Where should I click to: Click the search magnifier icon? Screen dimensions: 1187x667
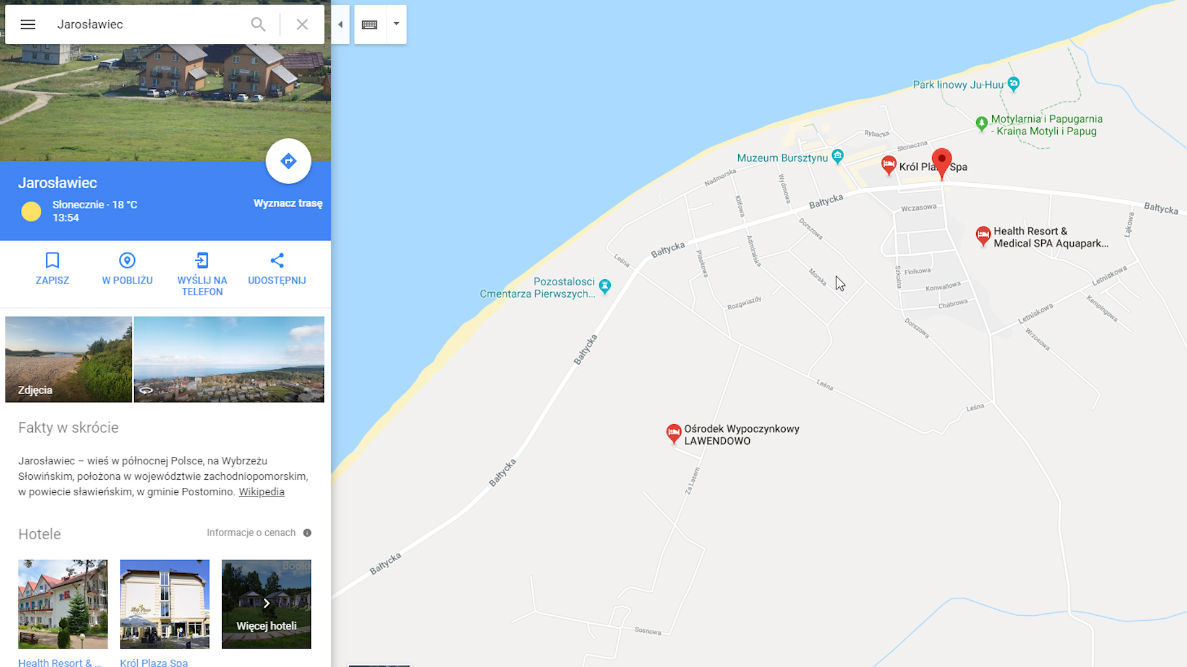point(258,24)
